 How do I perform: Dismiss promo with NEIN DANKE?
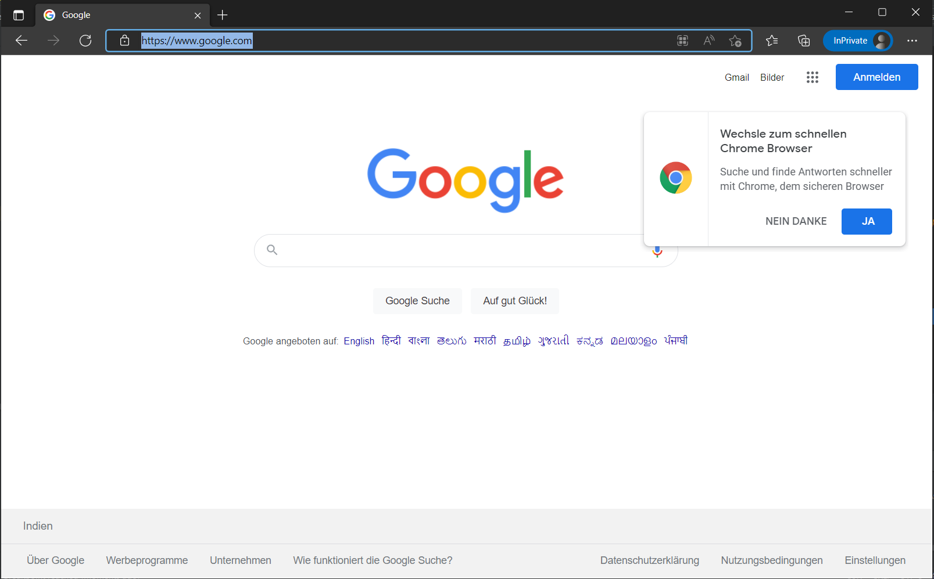pyautogui.click(x=796, y=221)
